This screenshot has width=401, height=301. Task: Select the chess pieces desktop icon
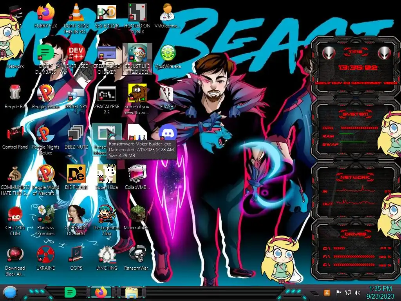click(137, 132)
